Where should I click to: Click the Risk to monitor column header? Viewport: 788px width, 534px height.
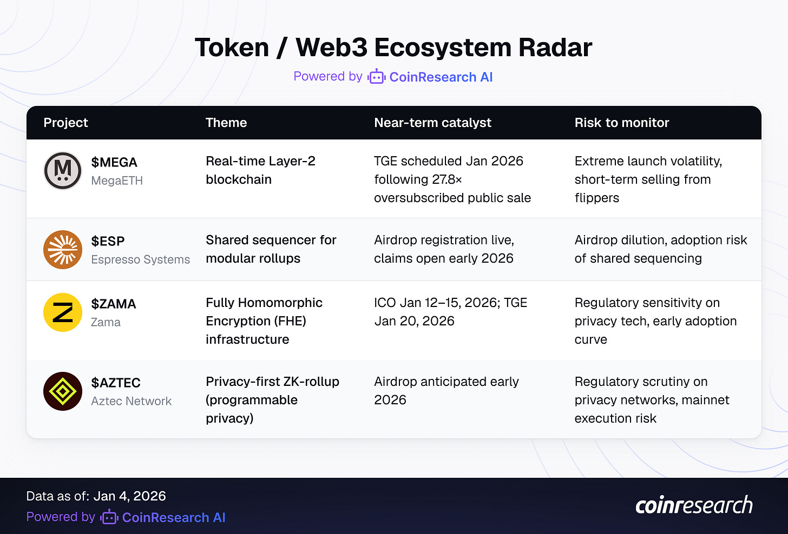click(622, 123)
